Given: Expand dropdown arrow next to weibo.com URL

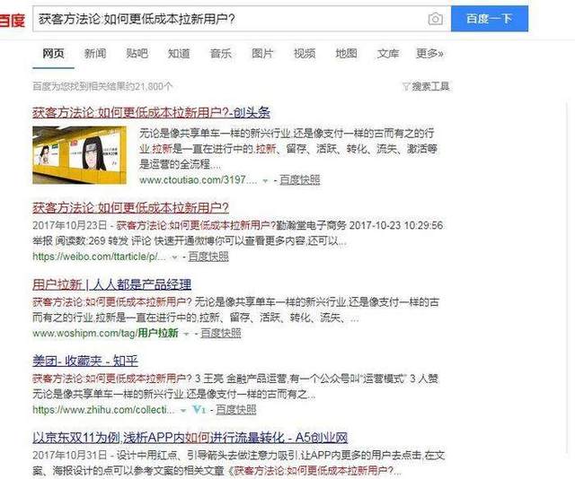Looking at the screenshot, I should tap(174, 257).
